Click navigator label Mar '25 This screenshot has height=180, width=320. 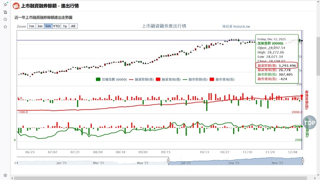[x=98, y=163]
